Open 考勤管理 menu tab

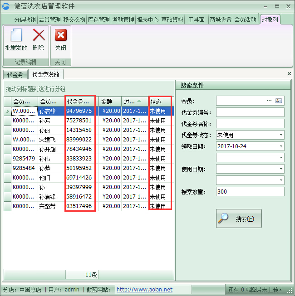pyautogui.click(x=123, y=19)
